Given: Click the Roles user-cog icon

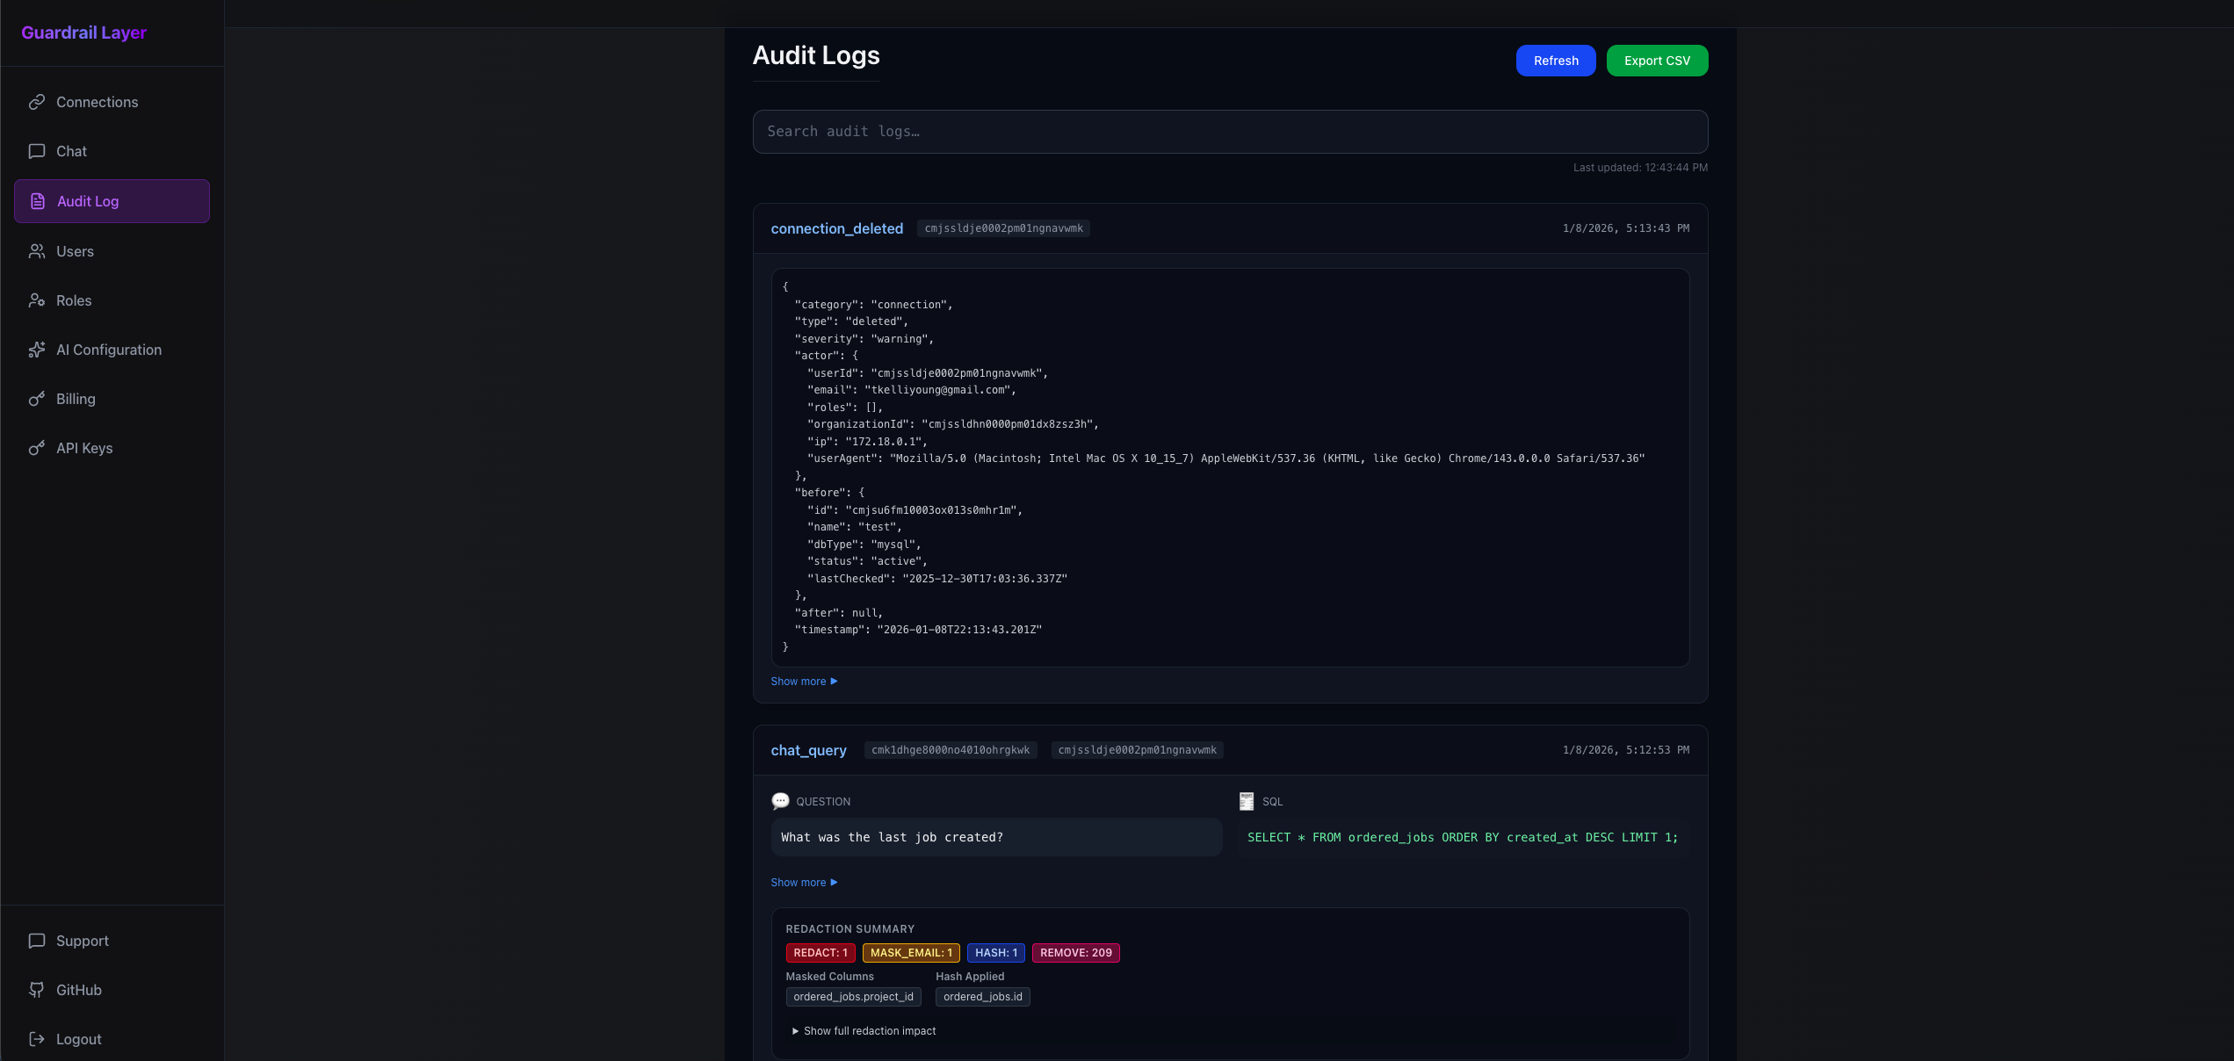Looking at the screenshot, I should (37, 300).
